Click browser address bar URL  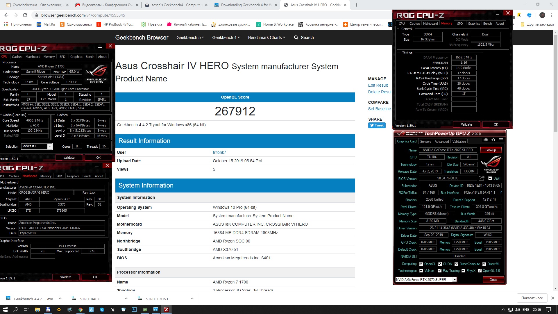click(x=83, y=15)
